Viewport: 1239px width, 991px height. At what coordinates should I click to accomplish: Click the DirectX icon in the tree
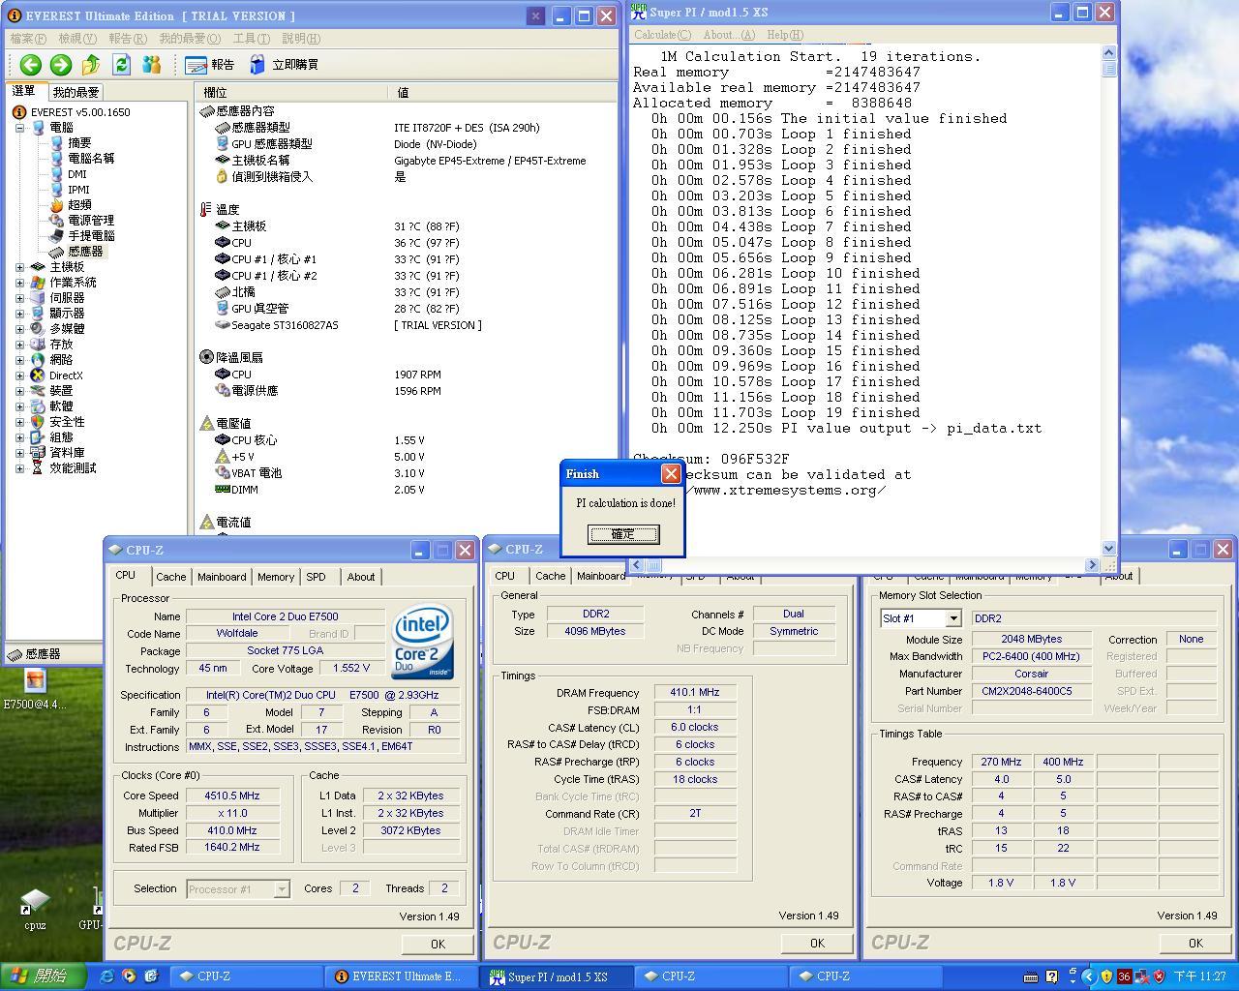(x=38, y=375)
